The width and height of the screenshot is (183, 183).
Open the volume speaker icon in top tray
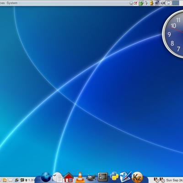(x=162, y=3)
